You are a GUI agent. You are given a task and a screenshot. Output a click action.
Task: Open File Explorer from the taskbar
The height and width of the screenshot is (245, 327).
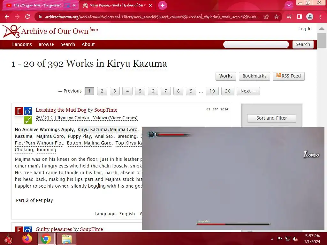click(66, 239)
